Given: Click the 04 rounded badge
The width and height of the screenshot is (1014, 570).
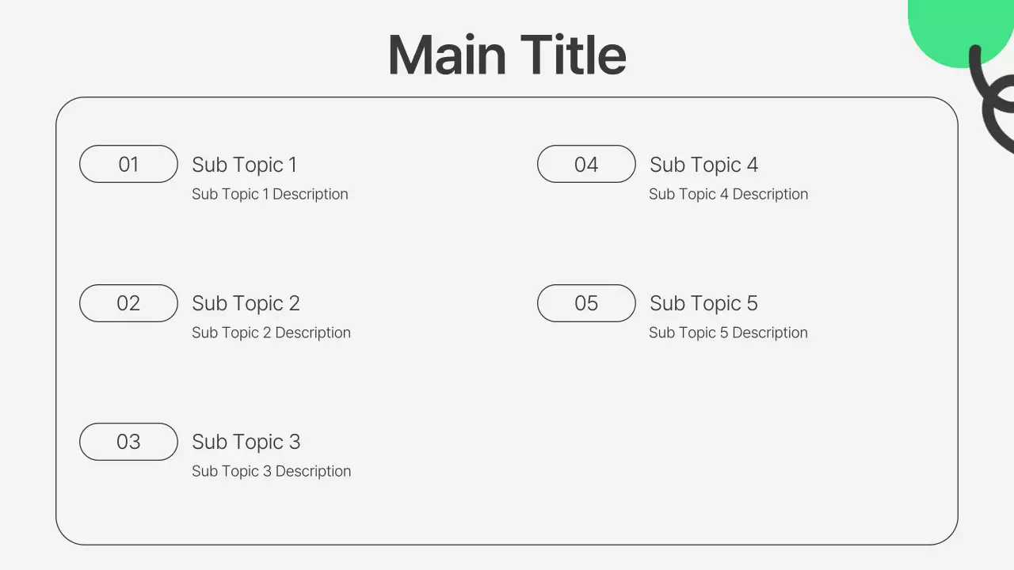Looking at the screenshot, I should [x=586, y=164].
